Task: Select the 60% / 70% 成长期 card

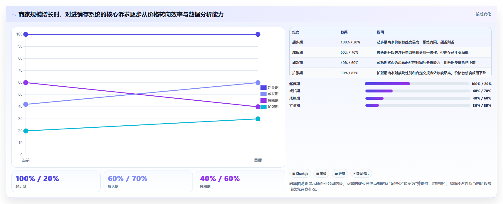Action: [x=148, y=181]
